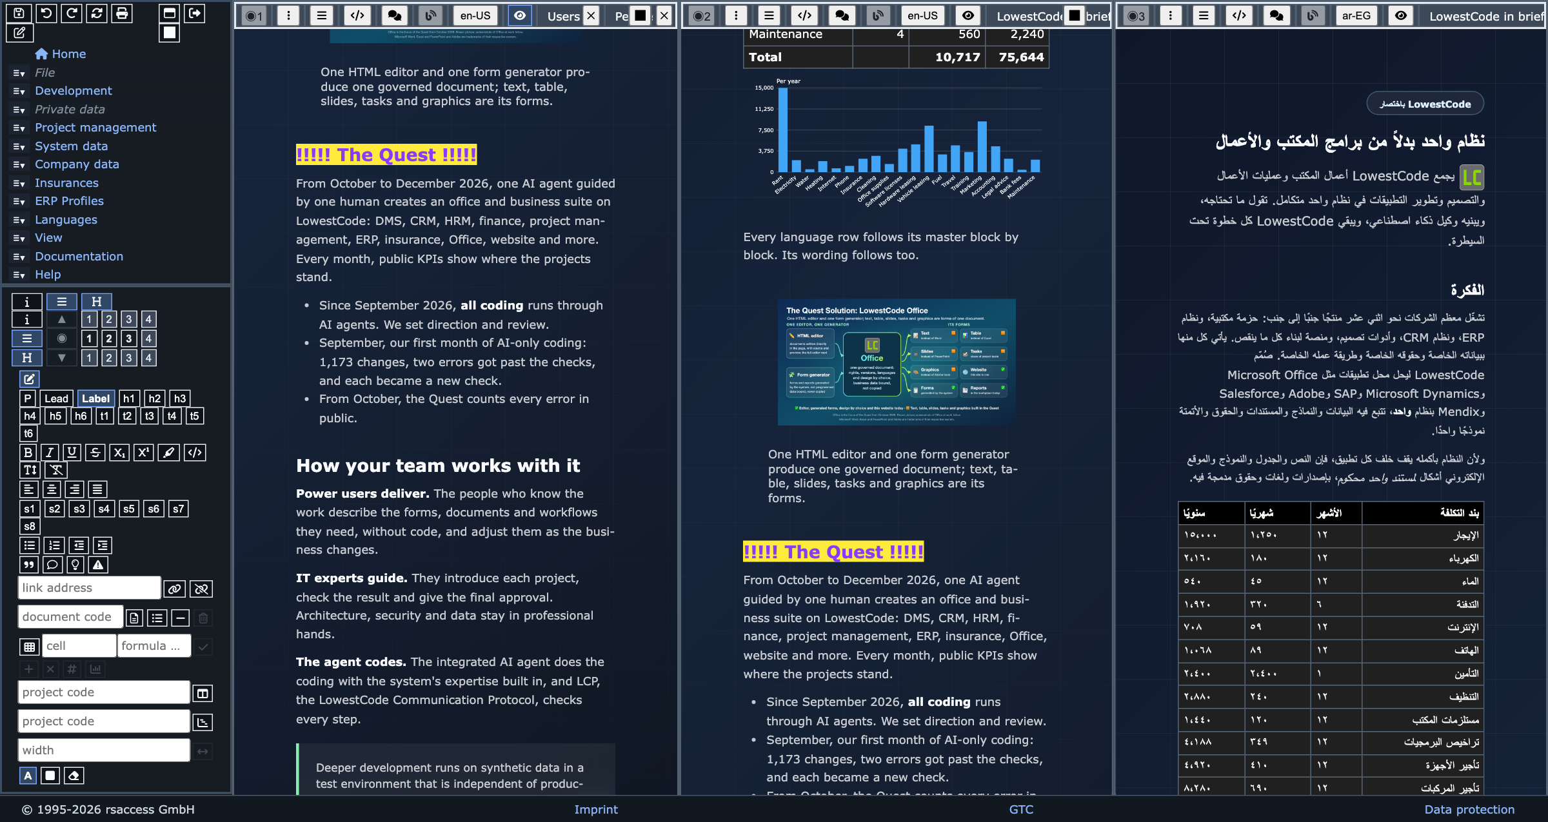The height and width of the screenshot is (822, 1548).
Task: Click the highlighter marker icon
Action: (x=168, y=453)
